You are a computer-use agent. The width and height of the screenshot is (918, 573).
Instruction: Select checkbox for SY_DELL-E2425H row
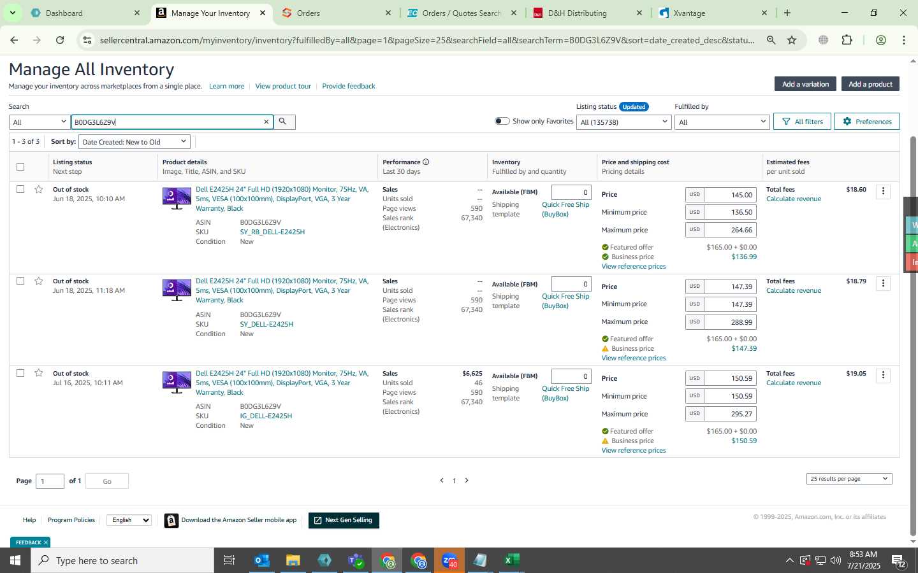point(20,281)
